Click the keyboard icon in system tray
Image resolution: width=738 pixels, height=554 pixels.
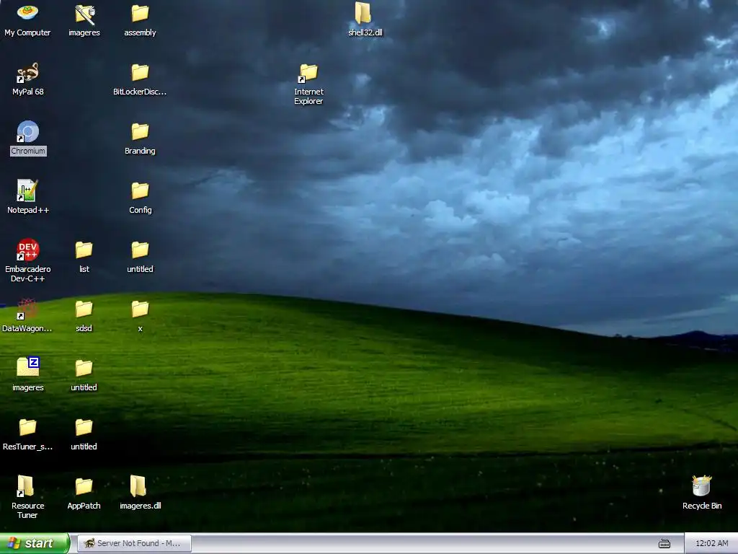pos(664,544)
